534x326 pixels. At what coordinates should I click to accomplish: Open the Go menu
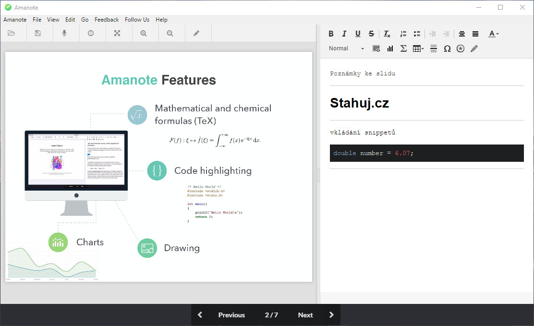pos(85,20)
